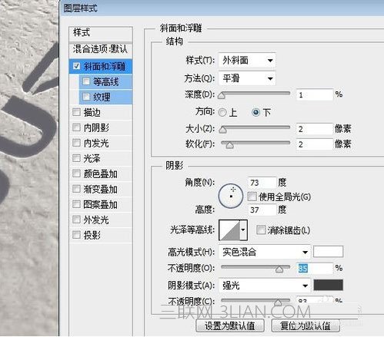Click the 高度 degree input field
This screenshot has width=384, height=337.
click(x=262, y=210)
